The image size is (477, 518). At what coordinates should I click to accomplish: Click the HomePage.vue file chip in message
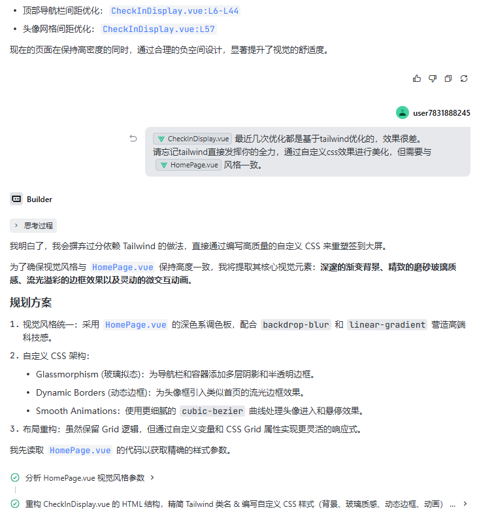(x=188, y=165)
